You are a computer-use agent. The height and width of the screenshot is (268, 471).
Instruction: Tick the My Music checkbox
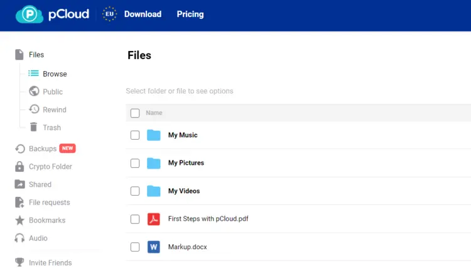click(x=135, y=135)
